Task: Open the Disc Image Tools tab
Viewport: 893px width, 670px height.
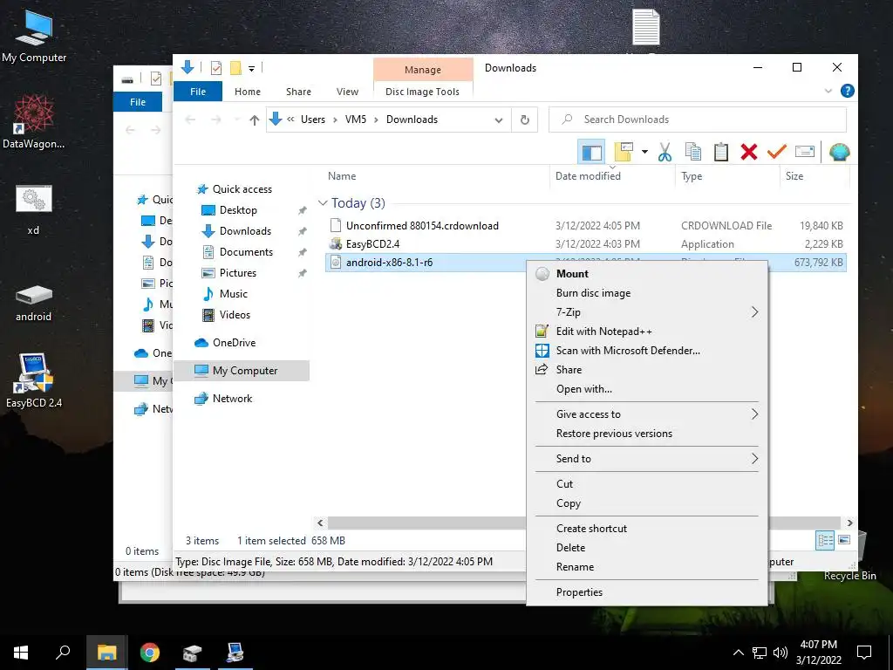Action: [x=423, y=91]
